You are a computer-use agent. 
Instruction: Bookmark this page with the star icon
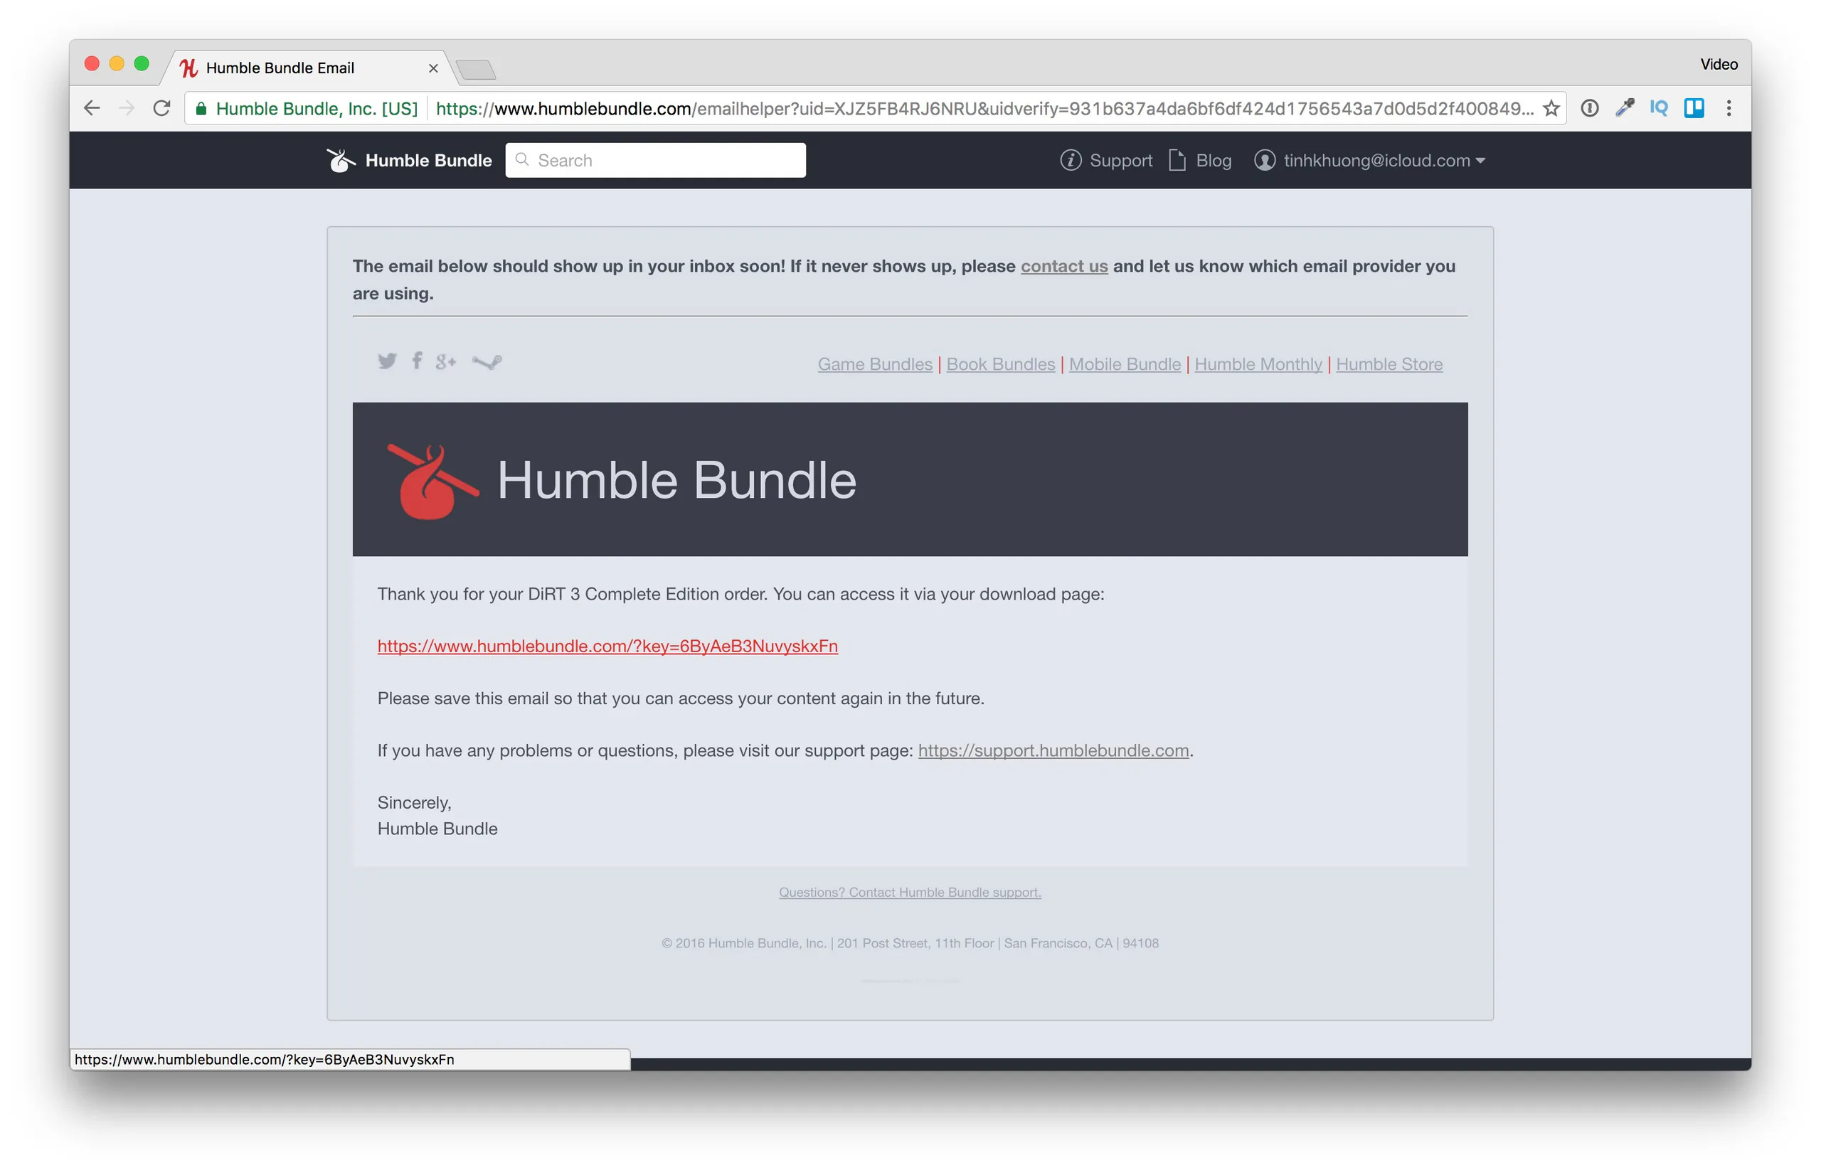click(x=1551, y=108)
